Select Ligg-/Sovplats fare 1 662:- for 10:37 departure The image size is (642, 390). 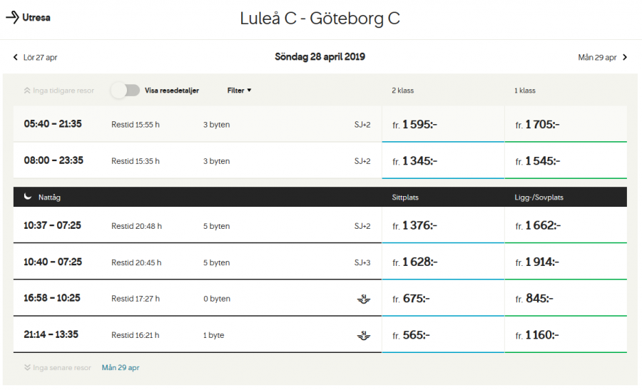pos(566,226)
